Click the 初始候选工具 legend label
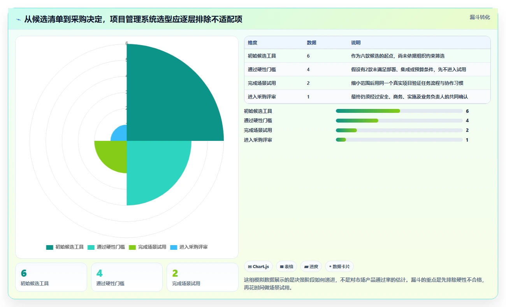506x307 pixels. (x=69, y=247)
